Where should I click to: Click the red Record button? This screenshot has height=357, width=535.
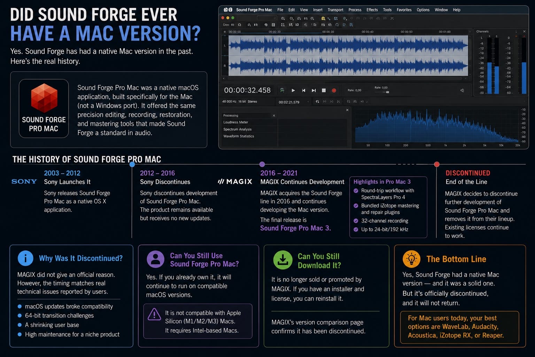(334, 90)
